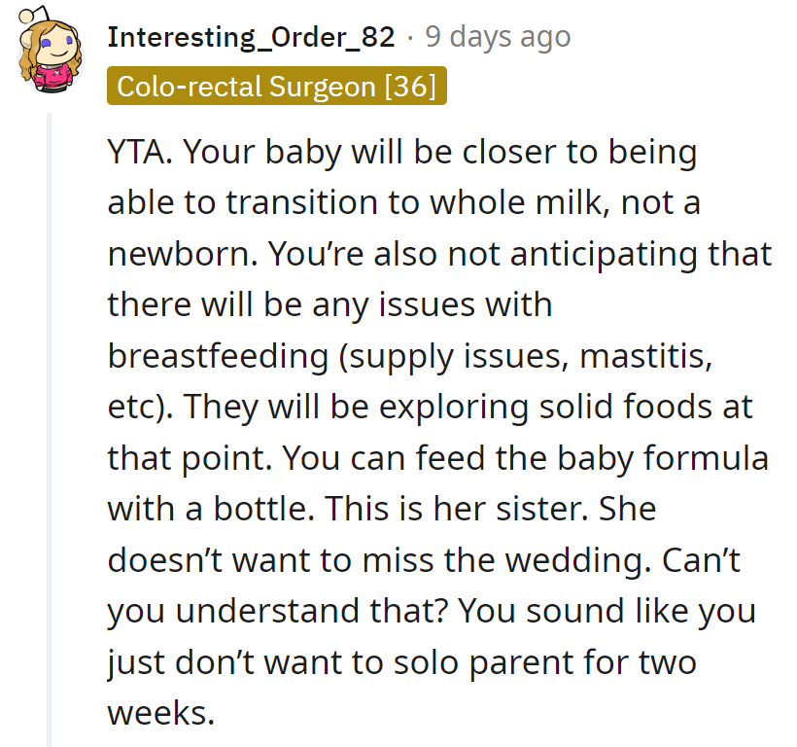This screenshot has height=747, width=797.
Task: Click the "9 days ago" timestamp
Action: 498,37
